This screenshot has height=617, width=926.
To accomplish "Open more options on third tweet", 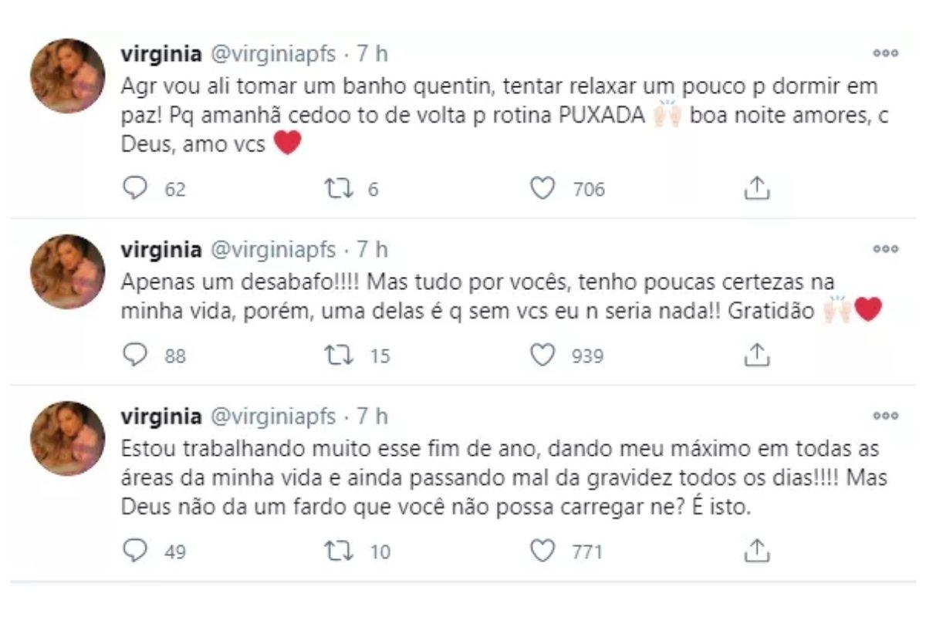I will tap(885, 416).
